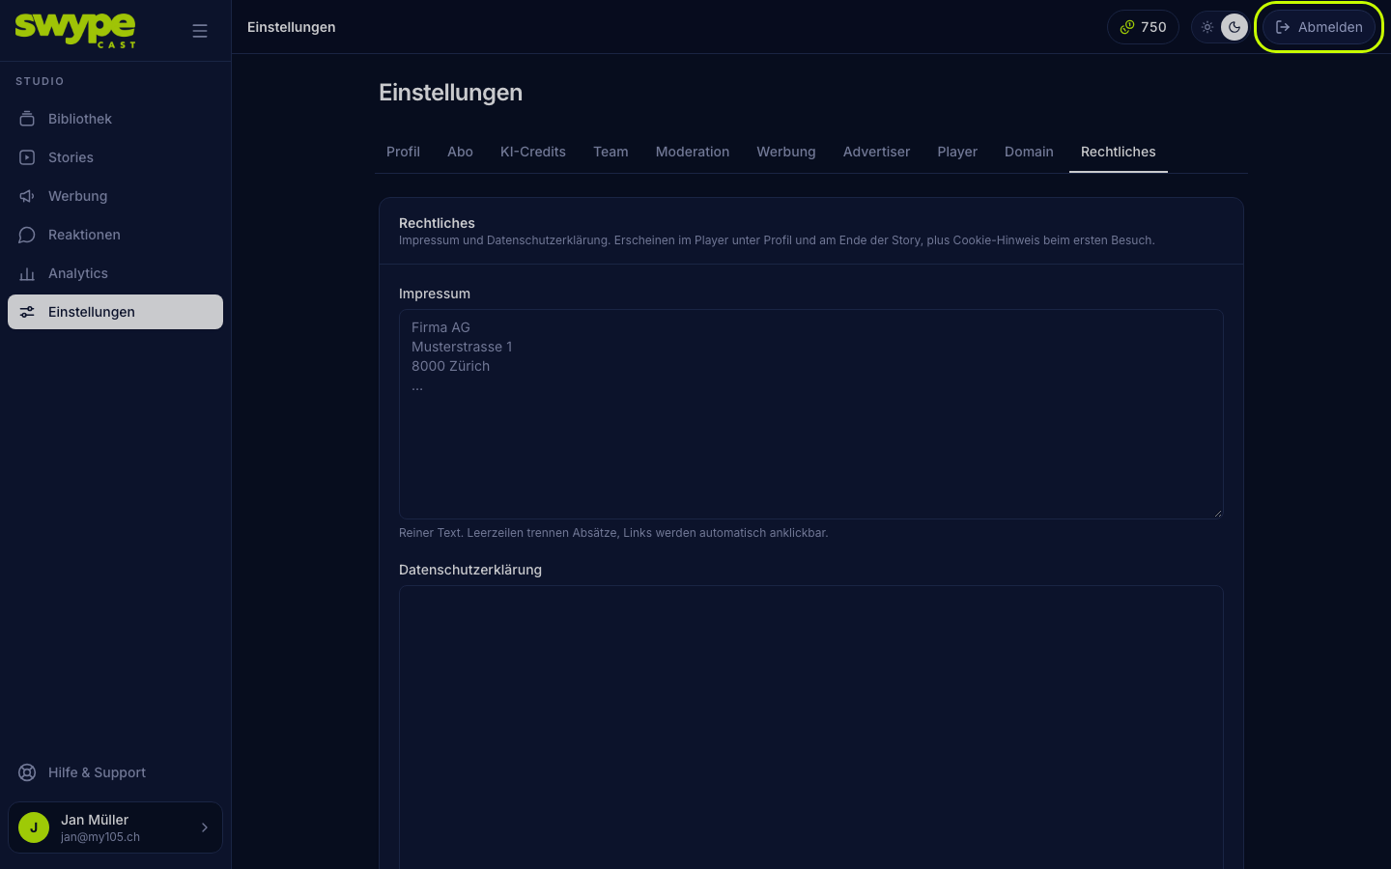The width and height of the screenshot is (1391, 869).
Task: Focus the Impressum text area
Action: 811,414
